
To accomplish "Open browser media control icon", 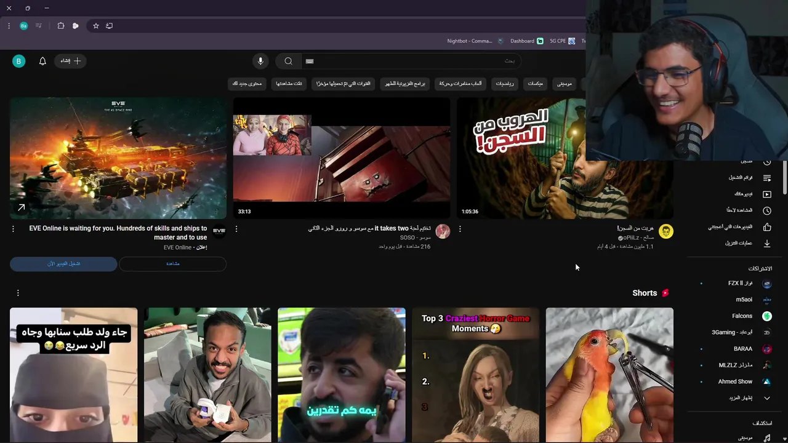I will pyautogui.click(x=39, y=26).
